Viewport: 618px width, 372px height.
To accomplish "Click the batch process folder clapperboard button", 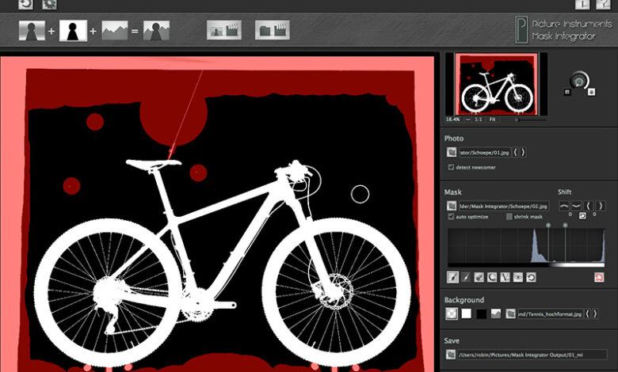I will 273,30.
